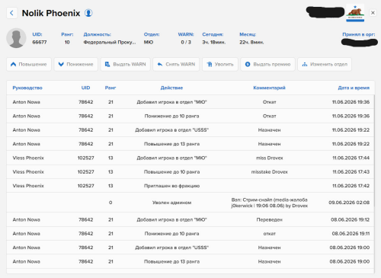The width and height of the screenshot is (381, 278).
Task: Issue a warning via Выдать WARN
Action: [126, 64]
